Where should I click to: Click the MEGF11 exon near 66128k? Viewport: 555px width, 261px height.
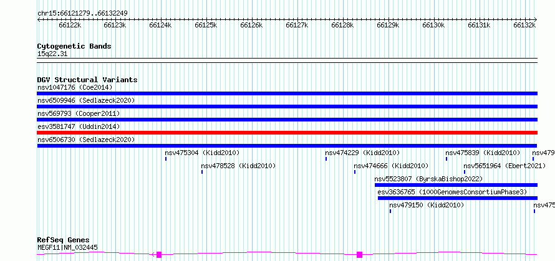pyautogui.click(x=360, y=255)
